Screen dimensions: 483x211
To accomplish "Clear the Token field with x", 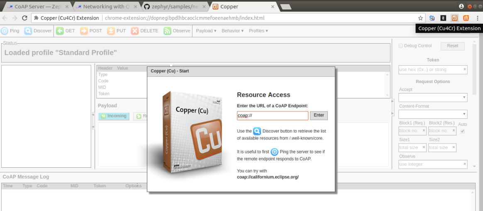I will (x=464, y=69).
